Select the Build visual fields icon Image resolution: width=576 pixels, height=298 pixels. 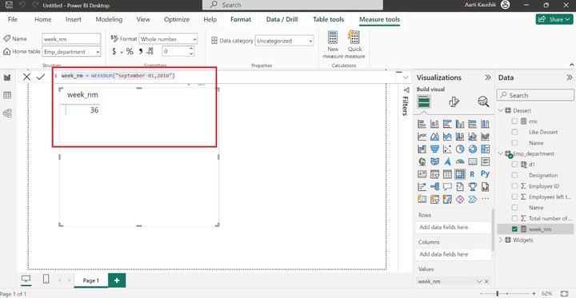click(424, 101)
